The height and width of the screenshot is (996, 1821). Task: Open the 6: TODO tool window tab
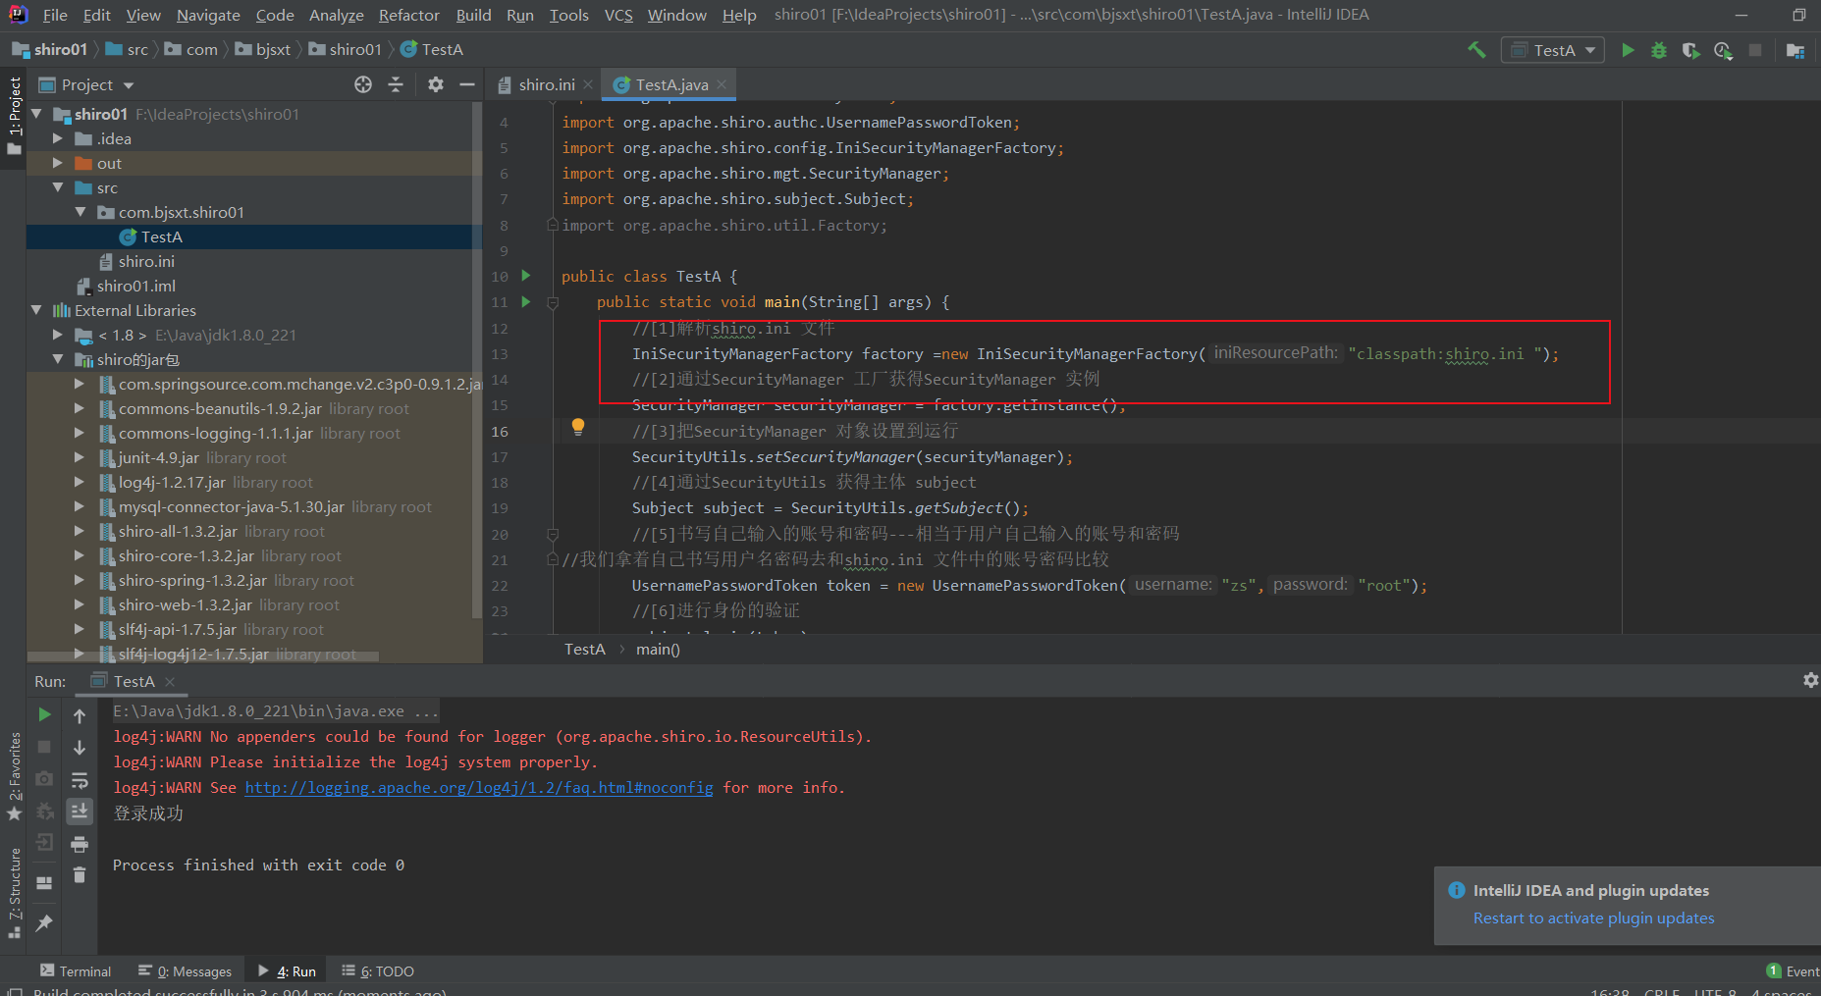click(378, 970)
